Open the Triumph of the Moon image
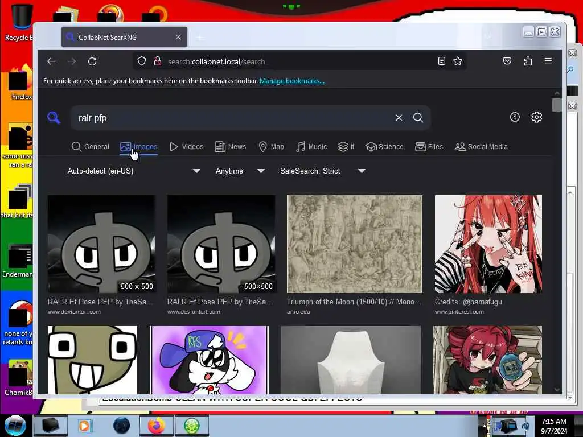The height and width of the screenshot is (437, 583). [355, 244]
